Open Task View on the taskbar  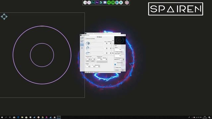10,117
